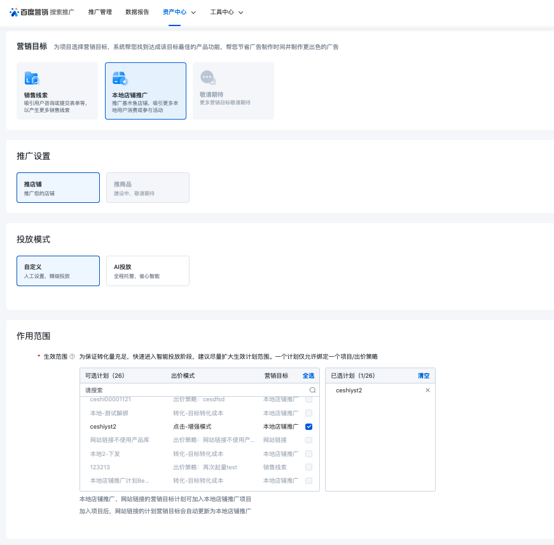Click 全选 to select all plans
This screenshot has width=554, height=545.
coord(308,376)
